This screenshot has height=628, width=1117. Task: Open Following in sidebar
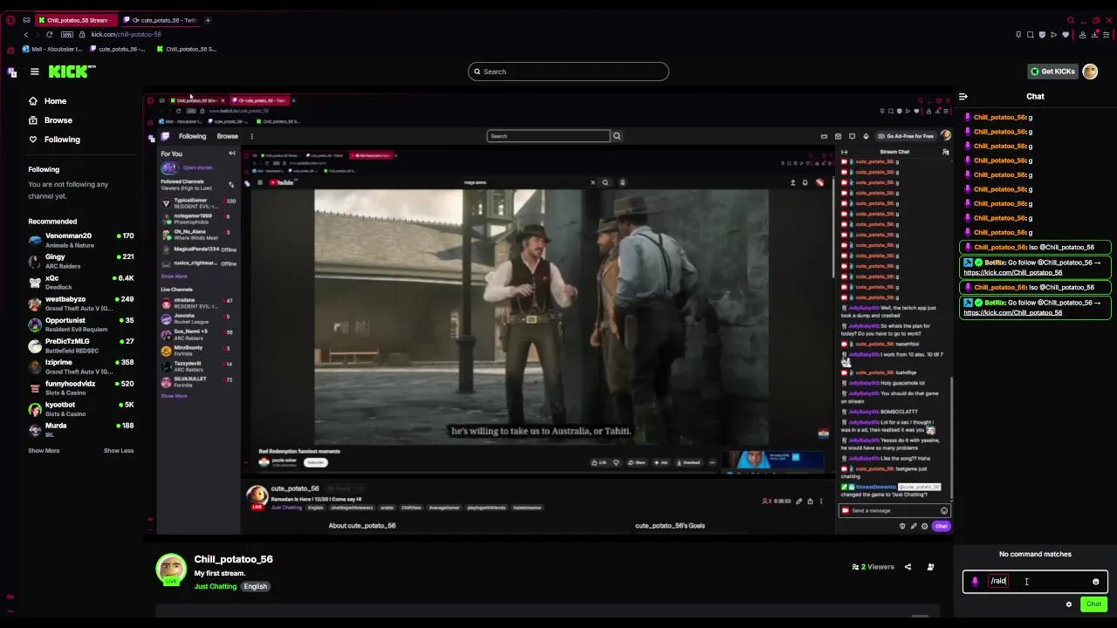(x=62, y=140)
